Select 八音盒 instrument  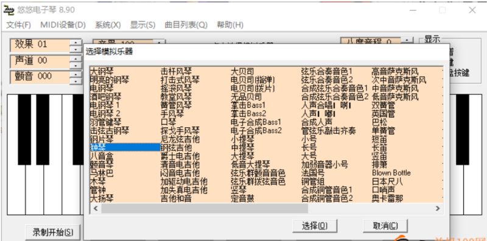pos(102,156)
